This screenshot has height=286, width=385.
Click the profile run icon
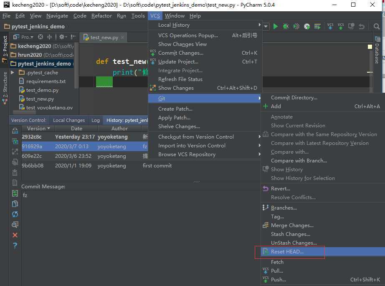coord(307,26)
